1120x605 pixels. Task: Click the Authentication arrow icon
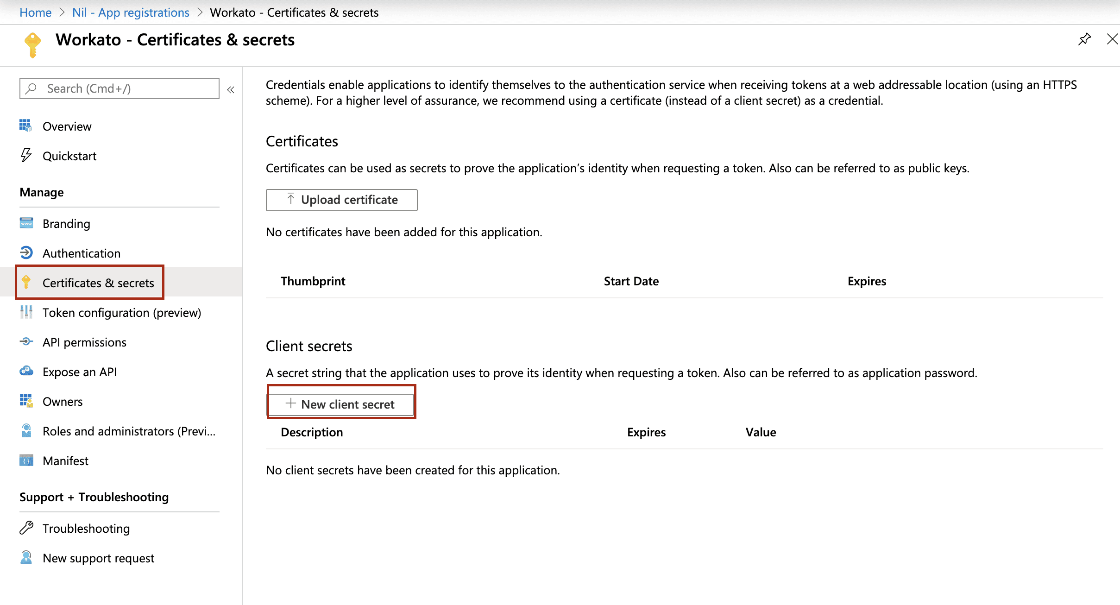click(26, 253)
